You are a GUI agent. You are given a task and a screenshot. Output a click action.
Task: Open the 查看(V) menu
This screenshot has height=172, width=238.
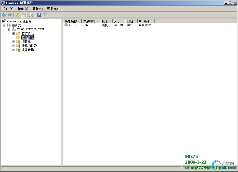38,9
